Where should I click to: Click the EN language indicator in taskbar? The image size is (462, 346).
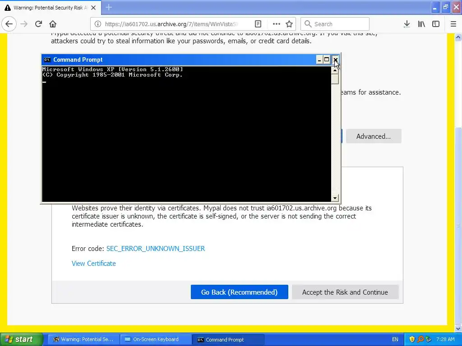395,339
